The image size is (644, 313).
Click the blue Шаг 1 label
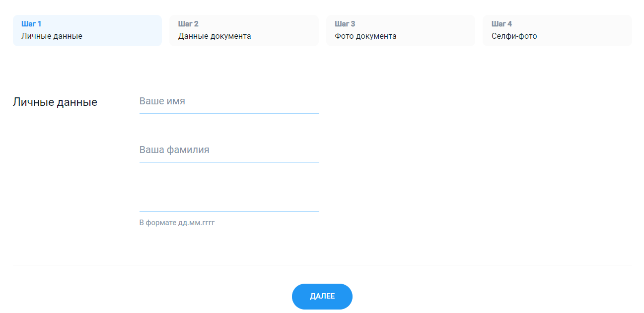tap(31, 24)
